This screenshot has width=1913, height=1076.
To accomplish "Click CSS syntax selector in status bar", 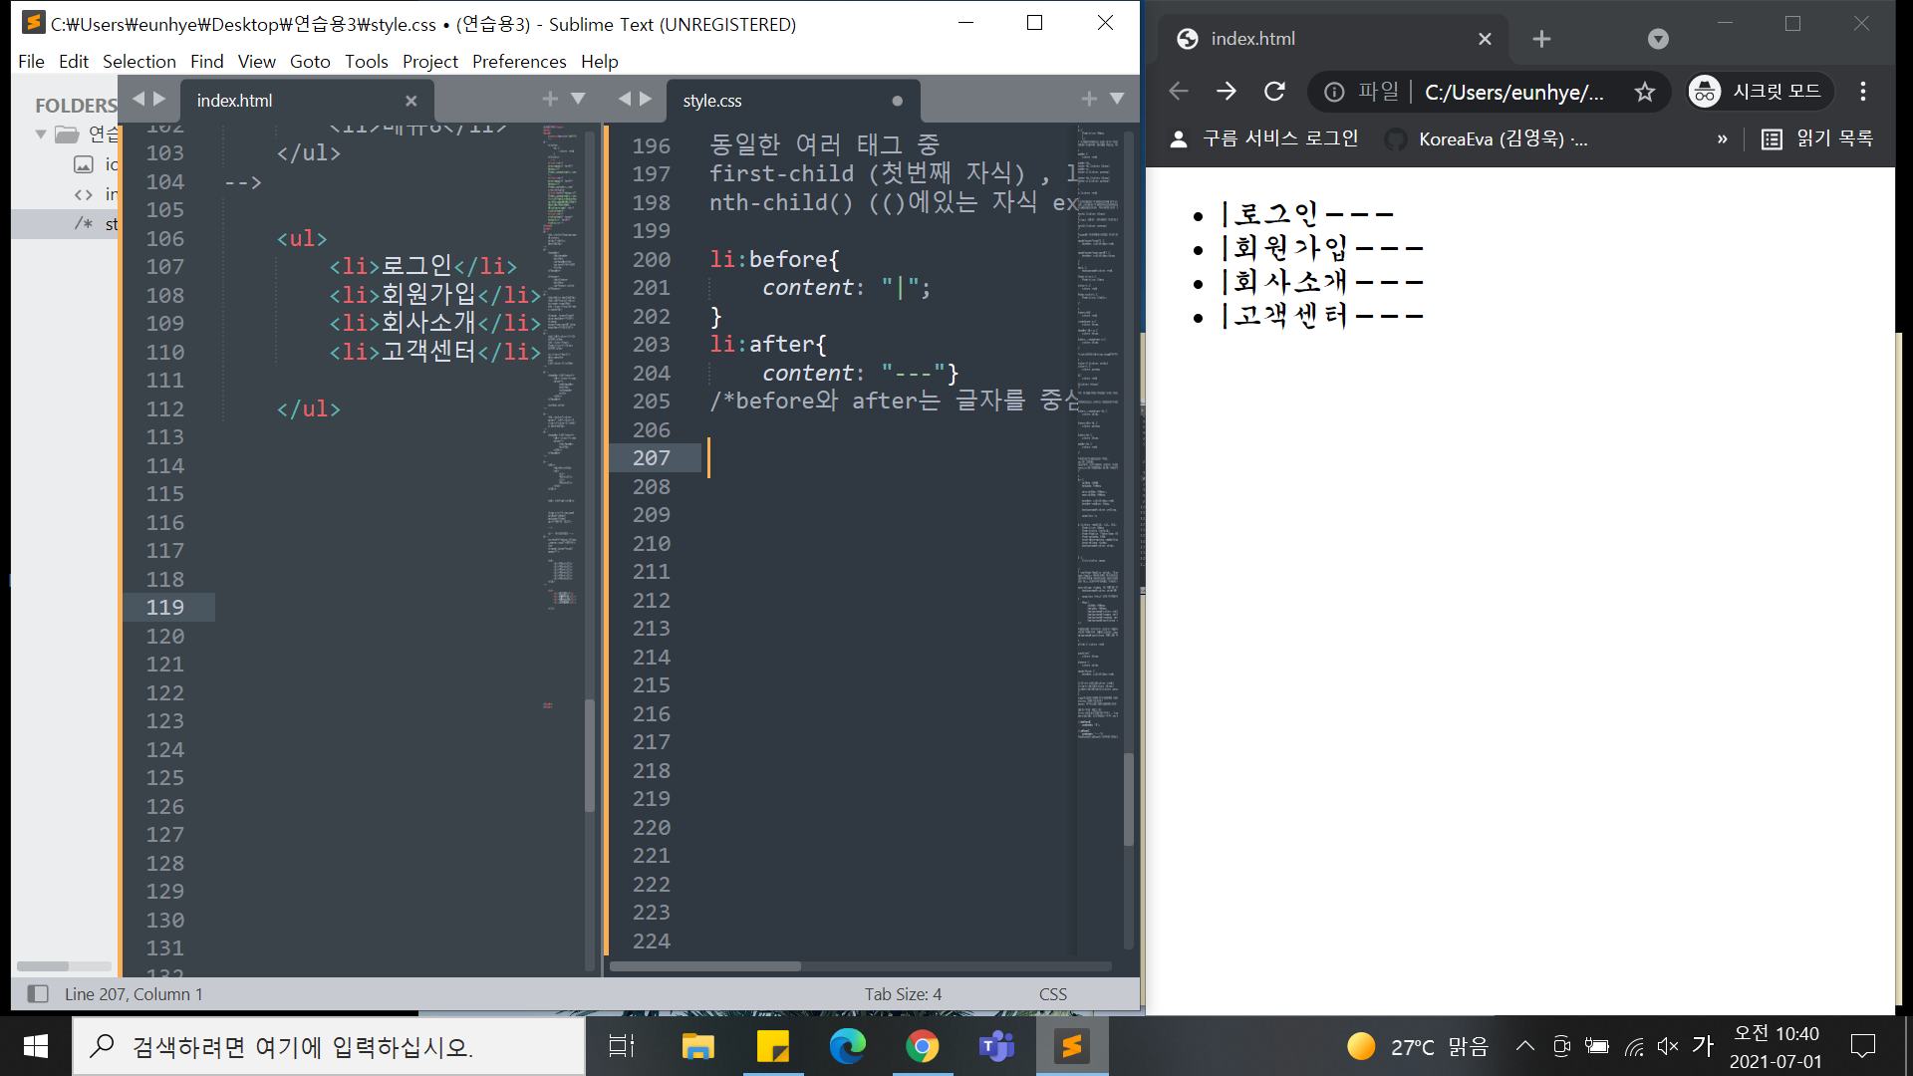I will pyautogui.click(x=1052, y=993).
